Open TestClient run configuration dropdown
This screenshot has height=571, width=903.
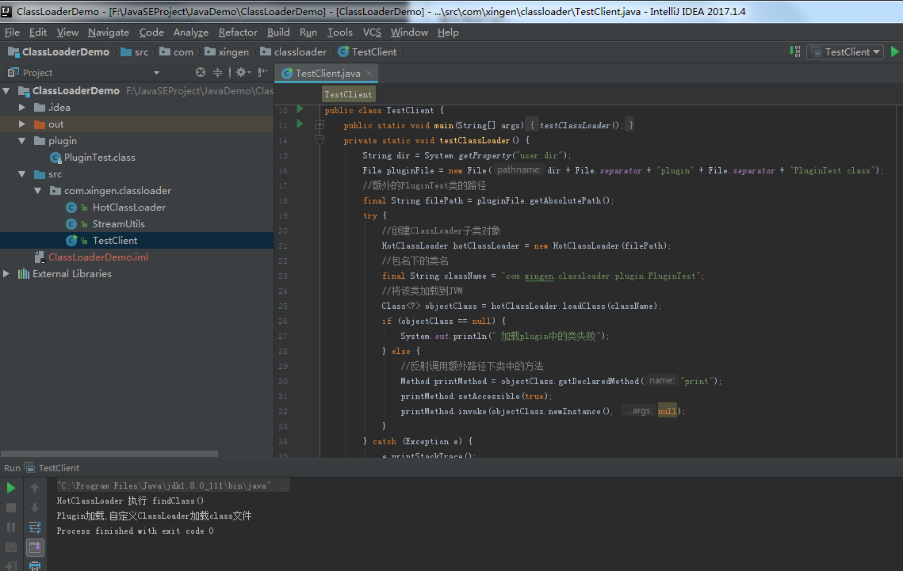(845, 51)
